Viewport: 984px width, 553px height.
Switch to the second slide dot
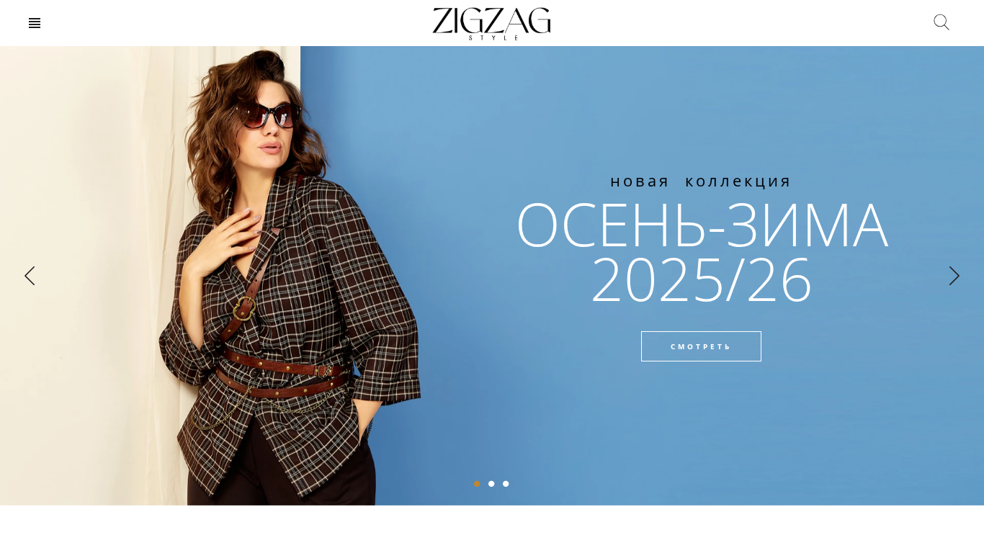(x=491, y=484)
